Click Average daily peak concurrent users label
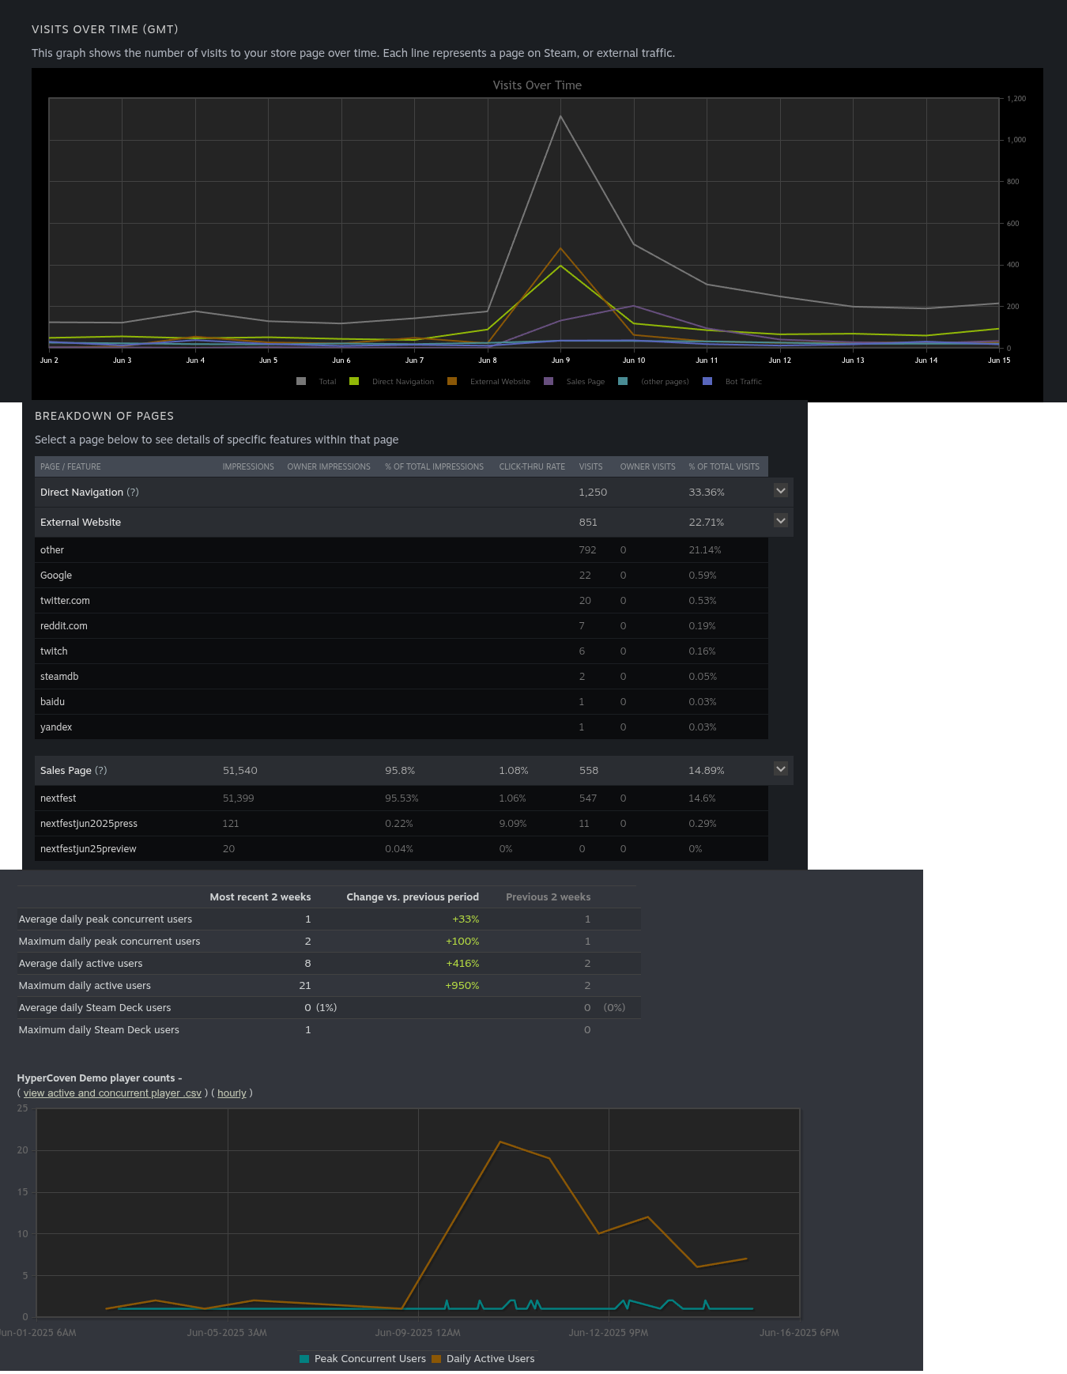 (105, 919)
